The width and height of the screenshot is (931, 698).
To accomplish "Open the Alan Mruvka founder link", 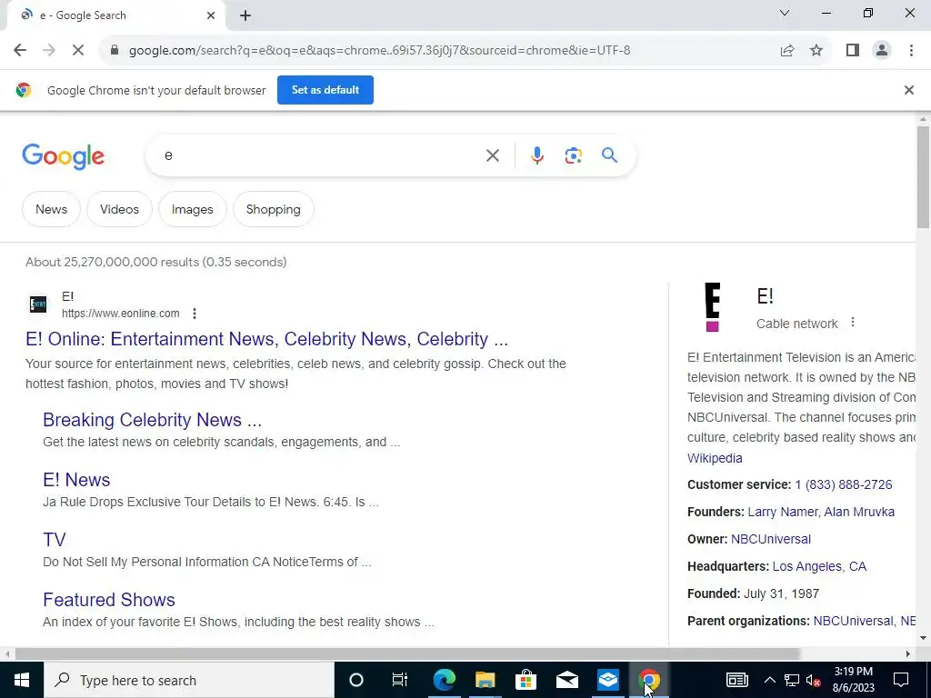I will coord(859,512).
